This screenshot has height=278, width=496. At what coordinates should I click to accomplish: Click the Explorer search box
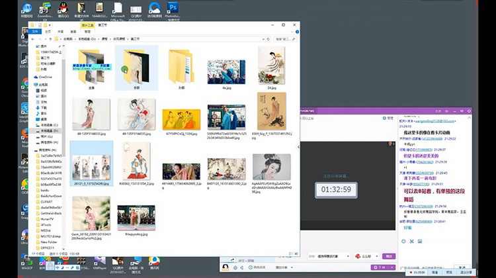(286, 39)
